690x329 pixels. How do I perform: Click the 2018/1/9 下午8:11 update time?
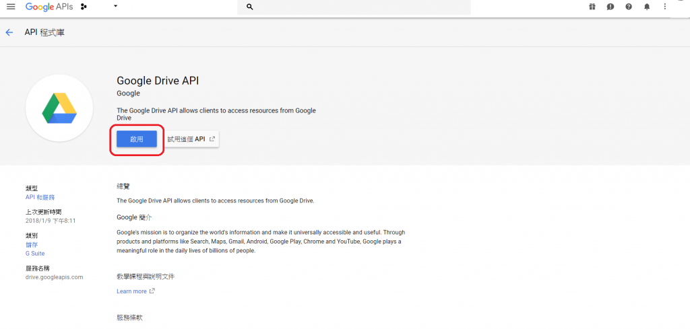[x=51, y=221]
